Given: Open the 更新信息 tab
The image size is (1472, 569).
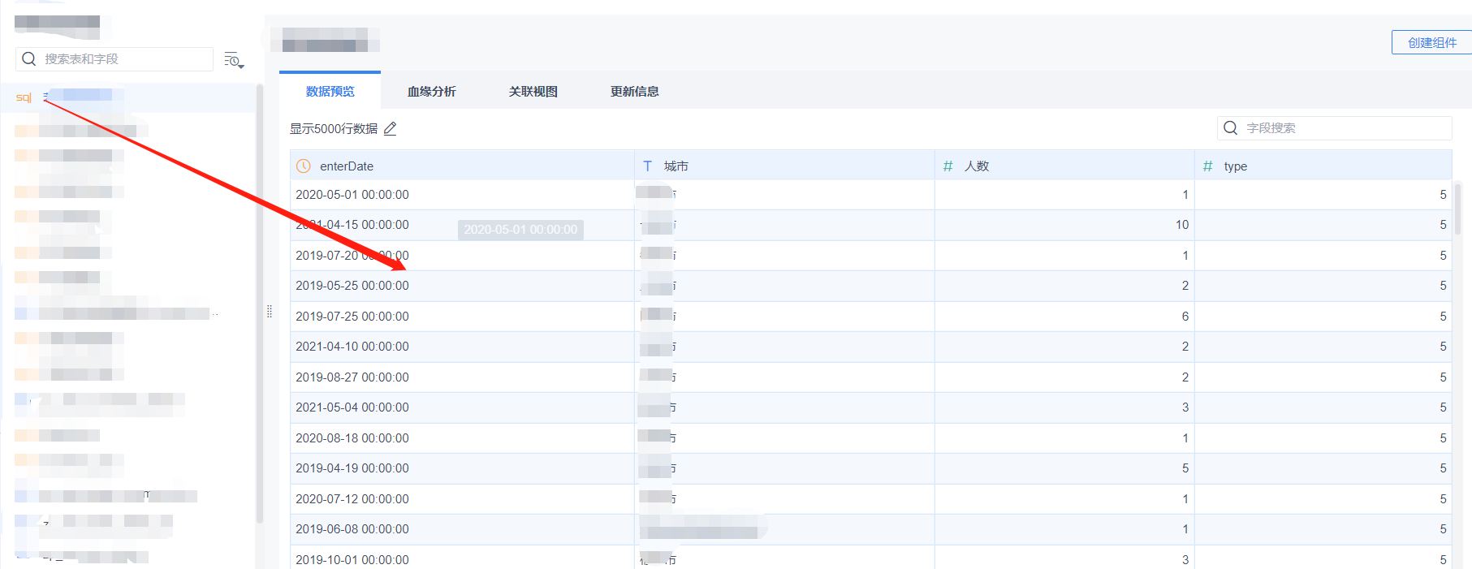Looking at the screenshot, I should (634, 91).
